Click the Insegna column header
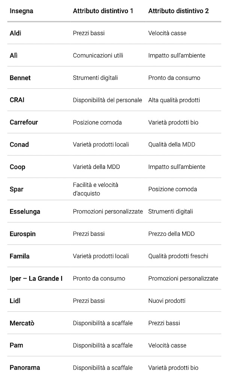This screenshot has width=225, height=379. pyautogui.click(x=21, y=11)
